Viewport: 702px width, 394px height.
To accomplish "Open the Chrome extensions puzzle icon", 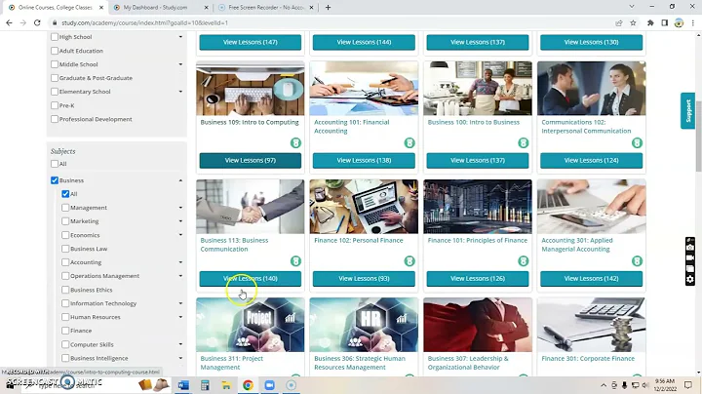I will (x=650, y=22).
